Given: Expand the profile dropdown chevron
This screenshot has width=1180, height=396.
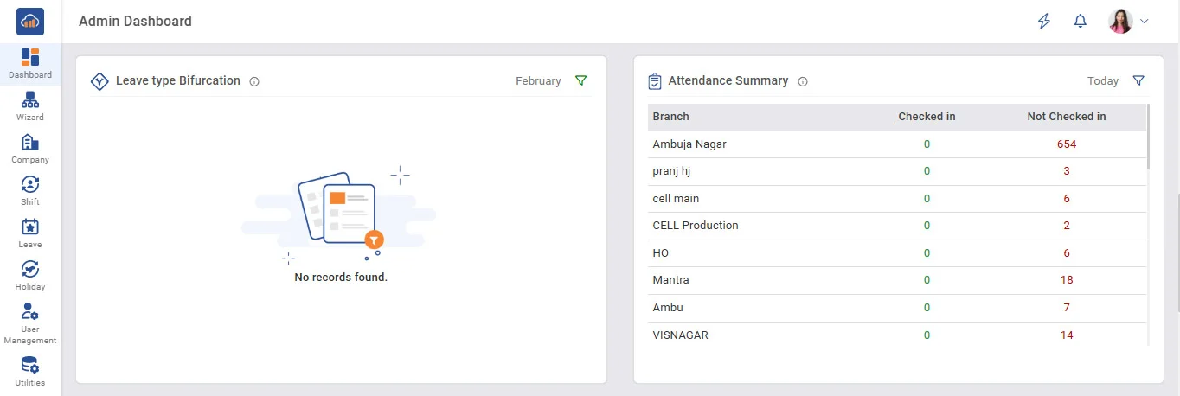Looking at the screenshot, I should click(x=1145, y=22).
